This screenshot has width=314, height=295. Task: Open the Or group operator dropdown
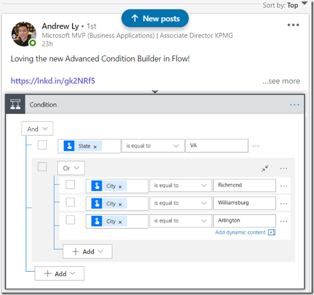coord(71,168)
